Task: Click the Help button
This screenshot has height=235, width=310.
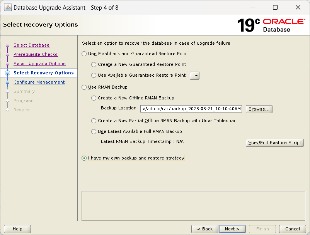Action: point(17,229)
